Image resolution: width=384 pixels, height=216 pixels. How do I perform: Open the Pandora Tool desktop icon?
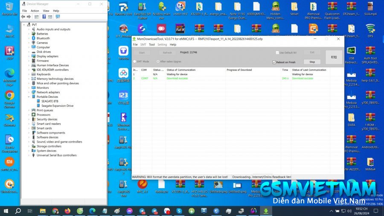(x=123, y=9)
